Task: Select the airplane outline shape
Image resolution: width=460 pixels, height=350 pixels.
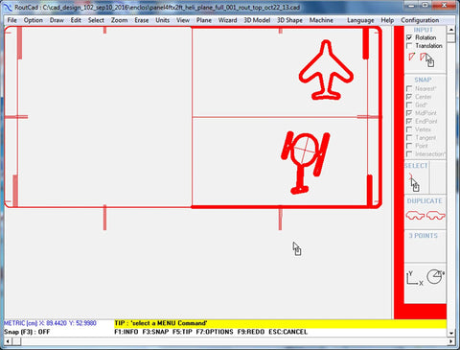Action: click(326, 70)
